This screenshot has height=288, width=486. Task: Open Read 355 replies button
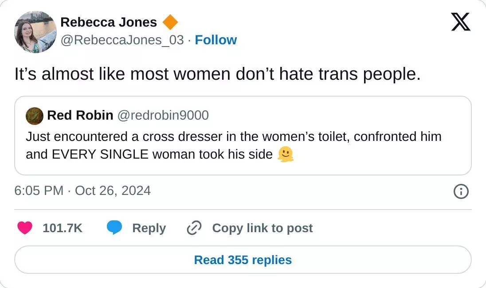pyautogui.click(x=243, y=260)
